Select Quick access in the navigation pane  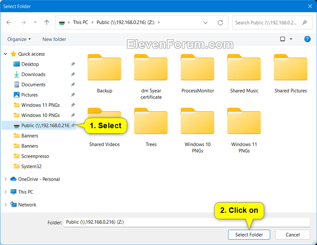click(x=31, y=54)
